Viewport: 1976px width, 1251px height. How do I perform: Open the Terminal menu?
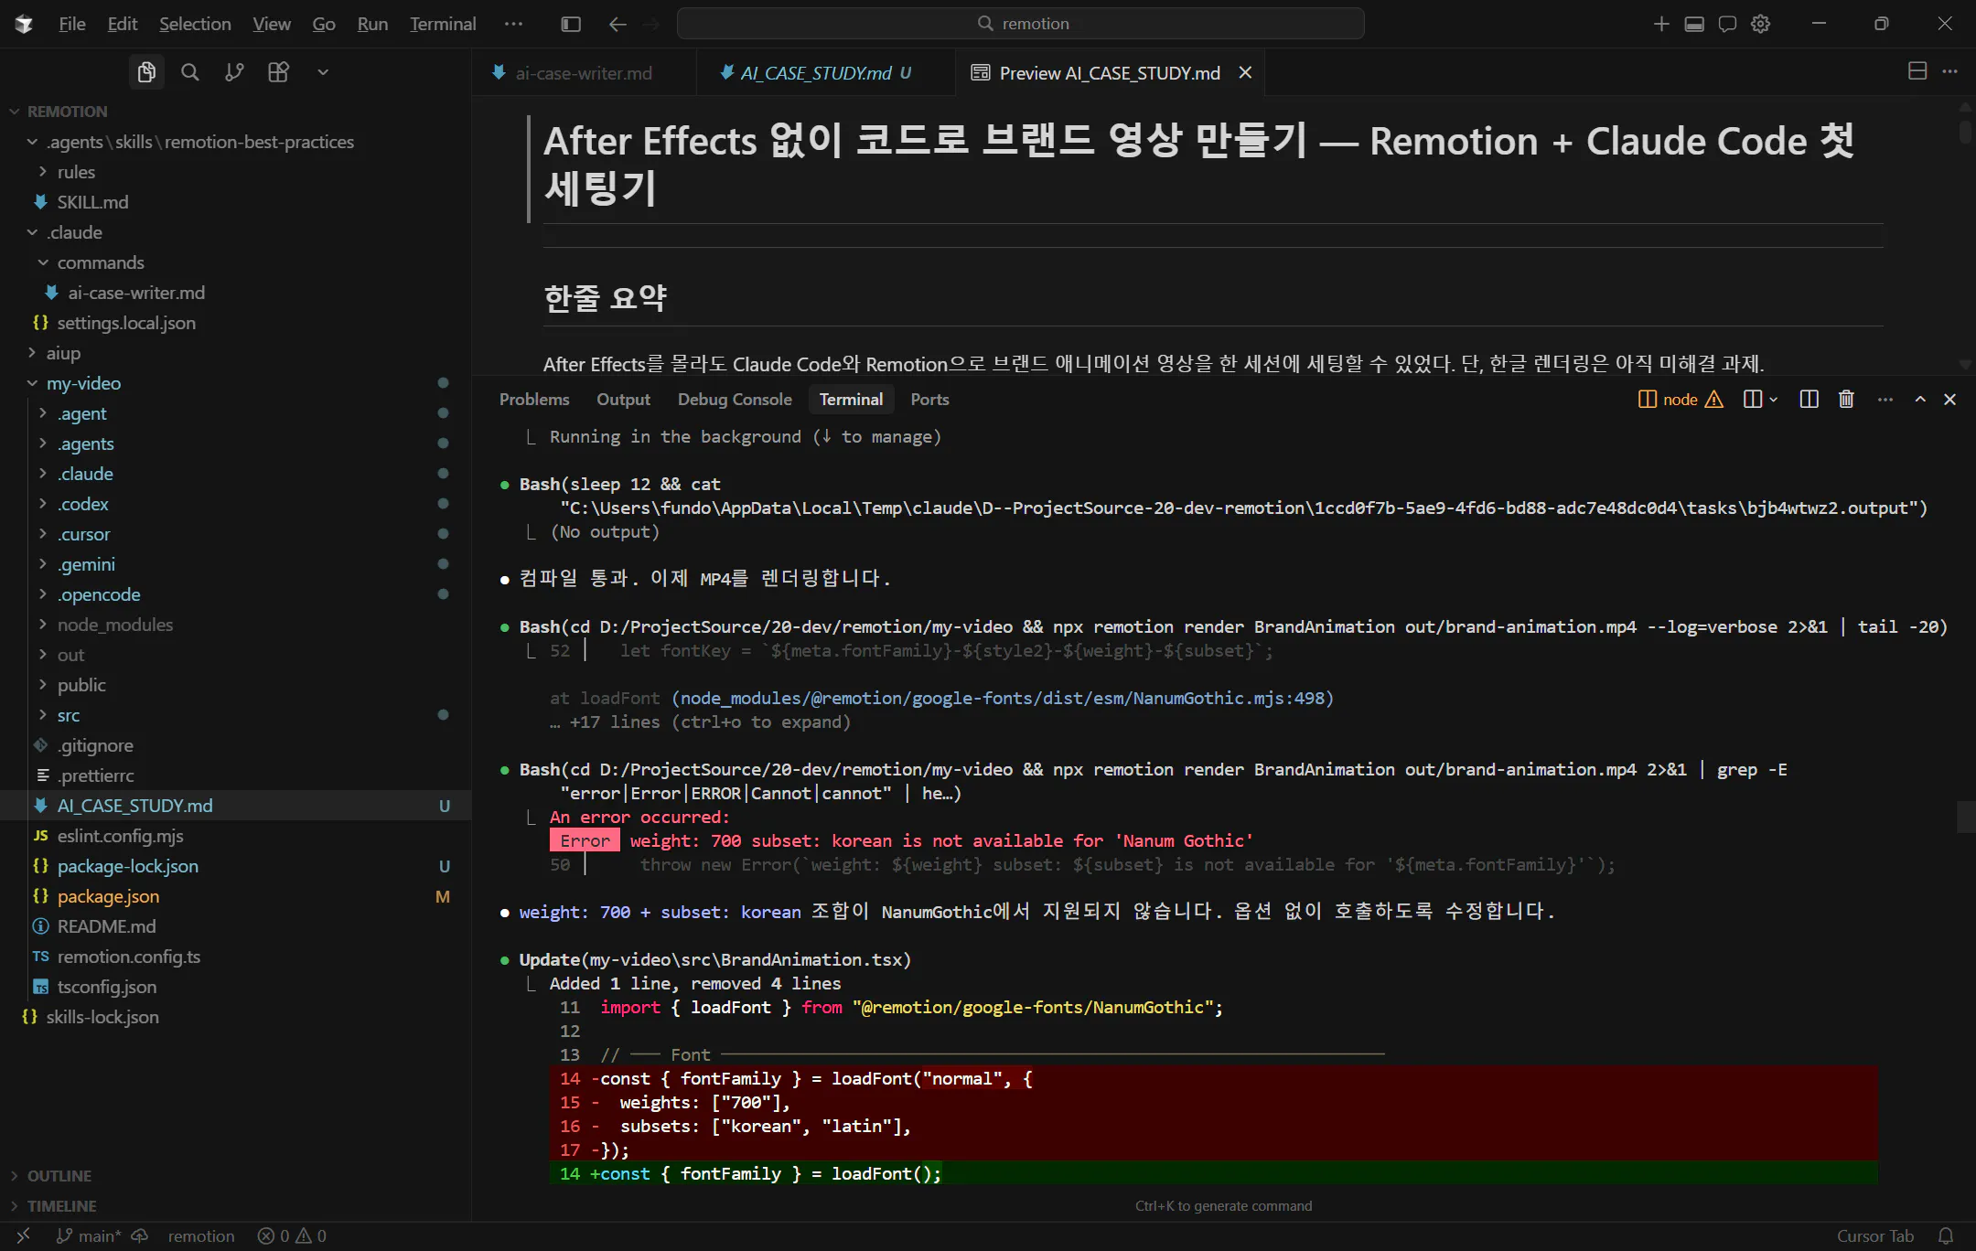[443, 24]
